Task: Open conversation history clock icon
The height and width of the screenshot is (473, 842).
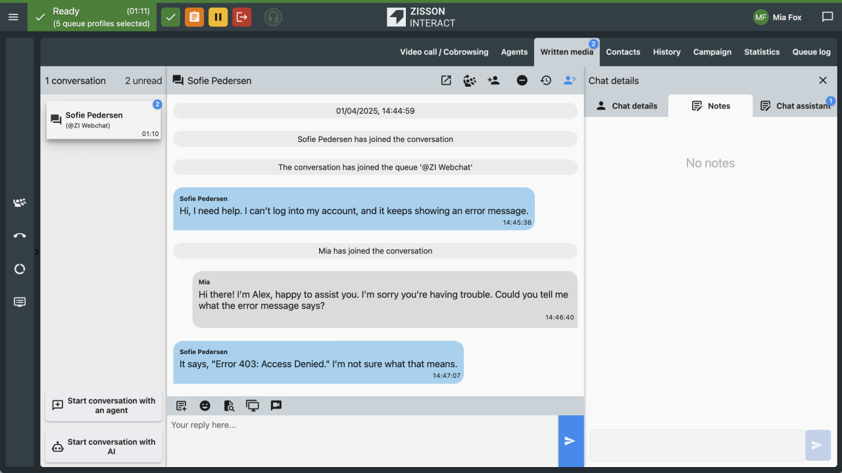Action: tap(545, 80)
